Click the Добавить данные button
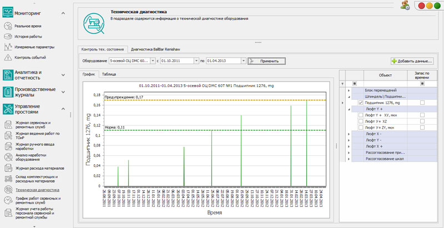The height and width of the screenshot is (228, 444). pyautogui.click(x=411, y=60)
